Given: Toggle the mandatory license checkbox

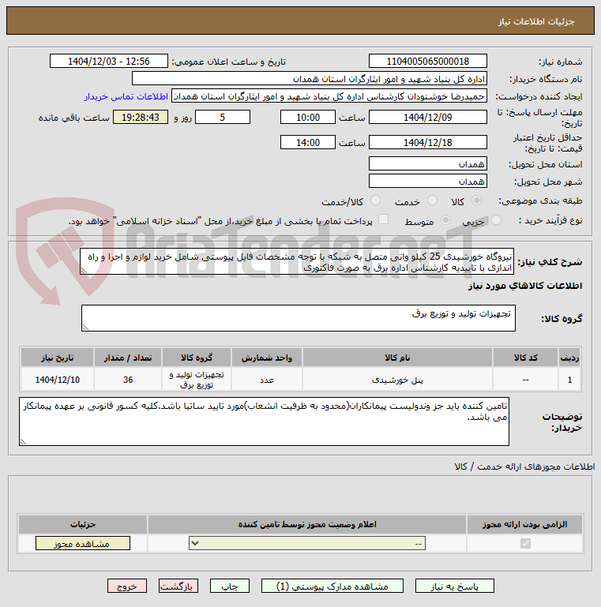Looking at the screenshot, I should 525,544.
